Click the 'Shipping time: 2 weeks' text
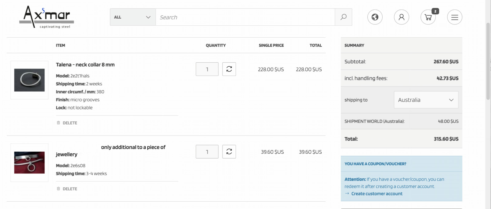Screen dimensions: 491x209 point(79,84)
